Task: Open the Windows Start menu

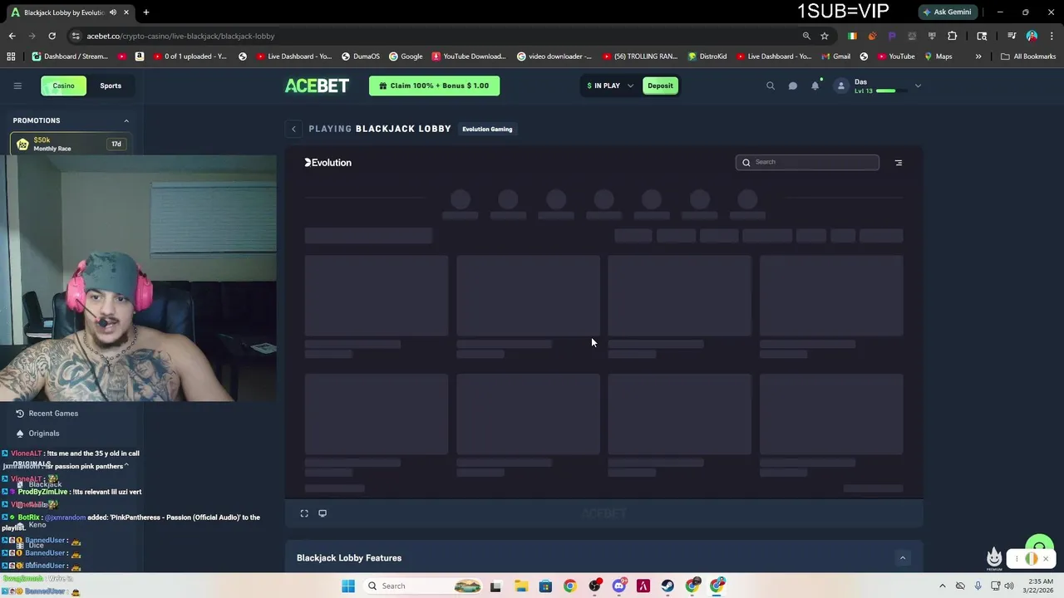Action: click(348, 586)
